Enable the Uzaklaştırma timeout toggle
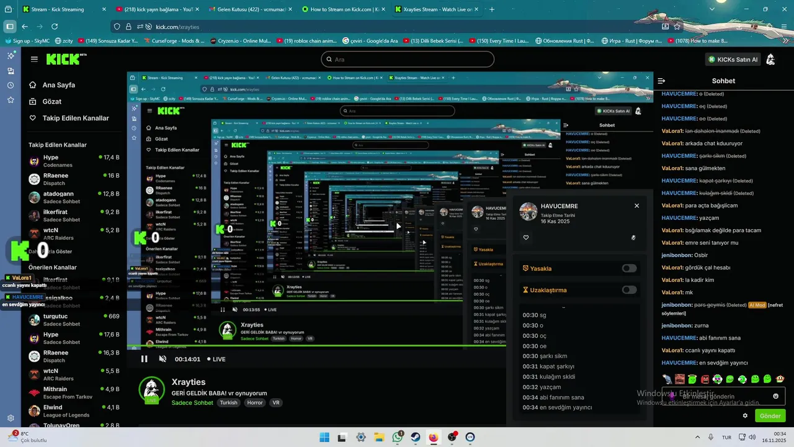The image size is (794, 447). click(629, 289)
